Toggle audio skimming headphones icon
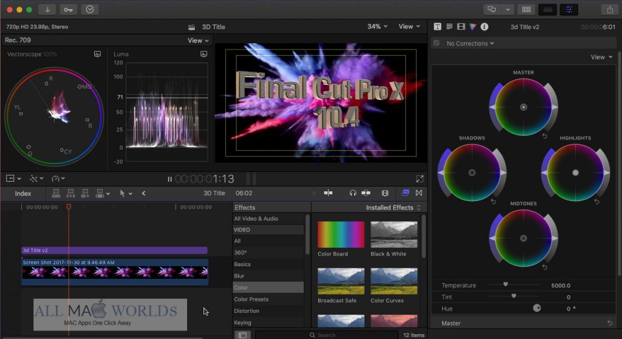This screenshot has height=339, width=622. 353,193
